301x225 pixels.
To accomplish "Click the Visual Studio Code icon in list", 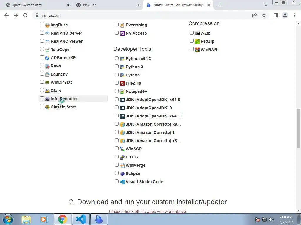I will (122, 182).
